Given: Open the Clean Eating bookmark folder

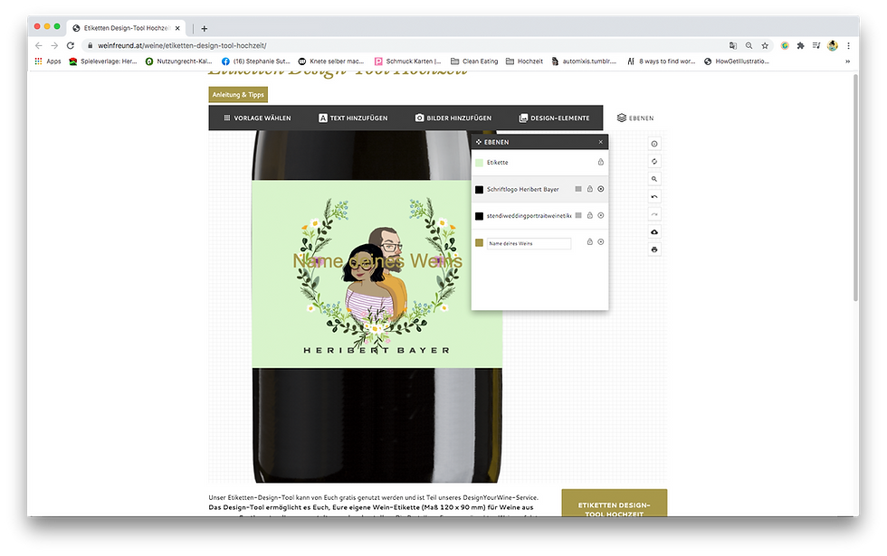Looking at the screenshot, I should 474,61.
